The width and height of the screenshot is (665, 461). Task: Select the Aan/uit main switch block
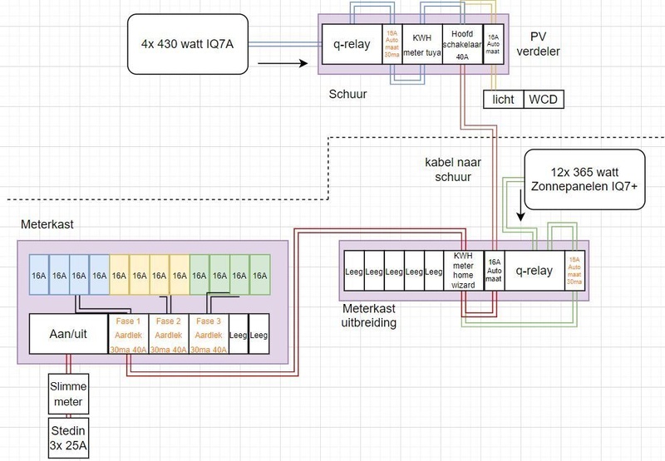click(68, 334)
